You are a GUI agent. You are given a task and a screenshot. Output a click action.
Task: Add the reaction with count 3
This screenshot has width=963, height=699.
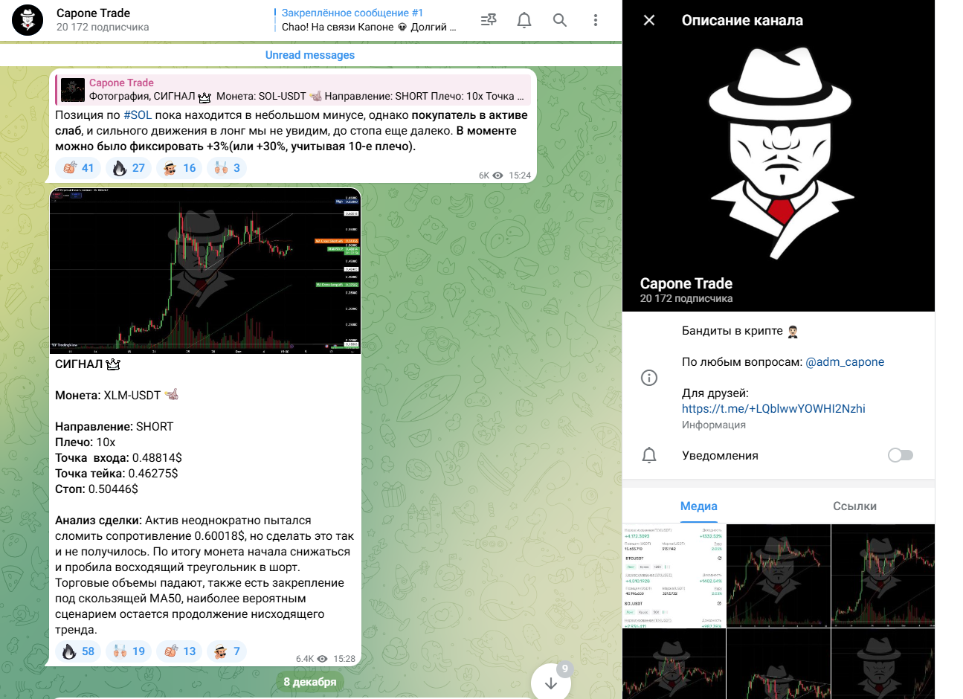tap(227, 168)
